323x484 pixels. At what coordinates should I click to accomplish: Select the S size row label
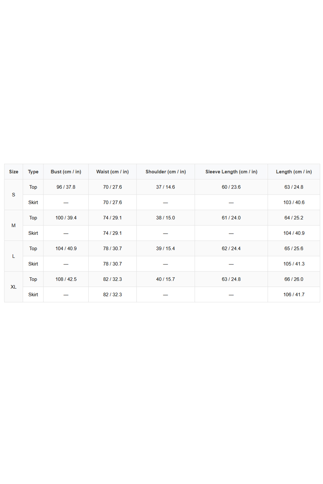[14, 195]
